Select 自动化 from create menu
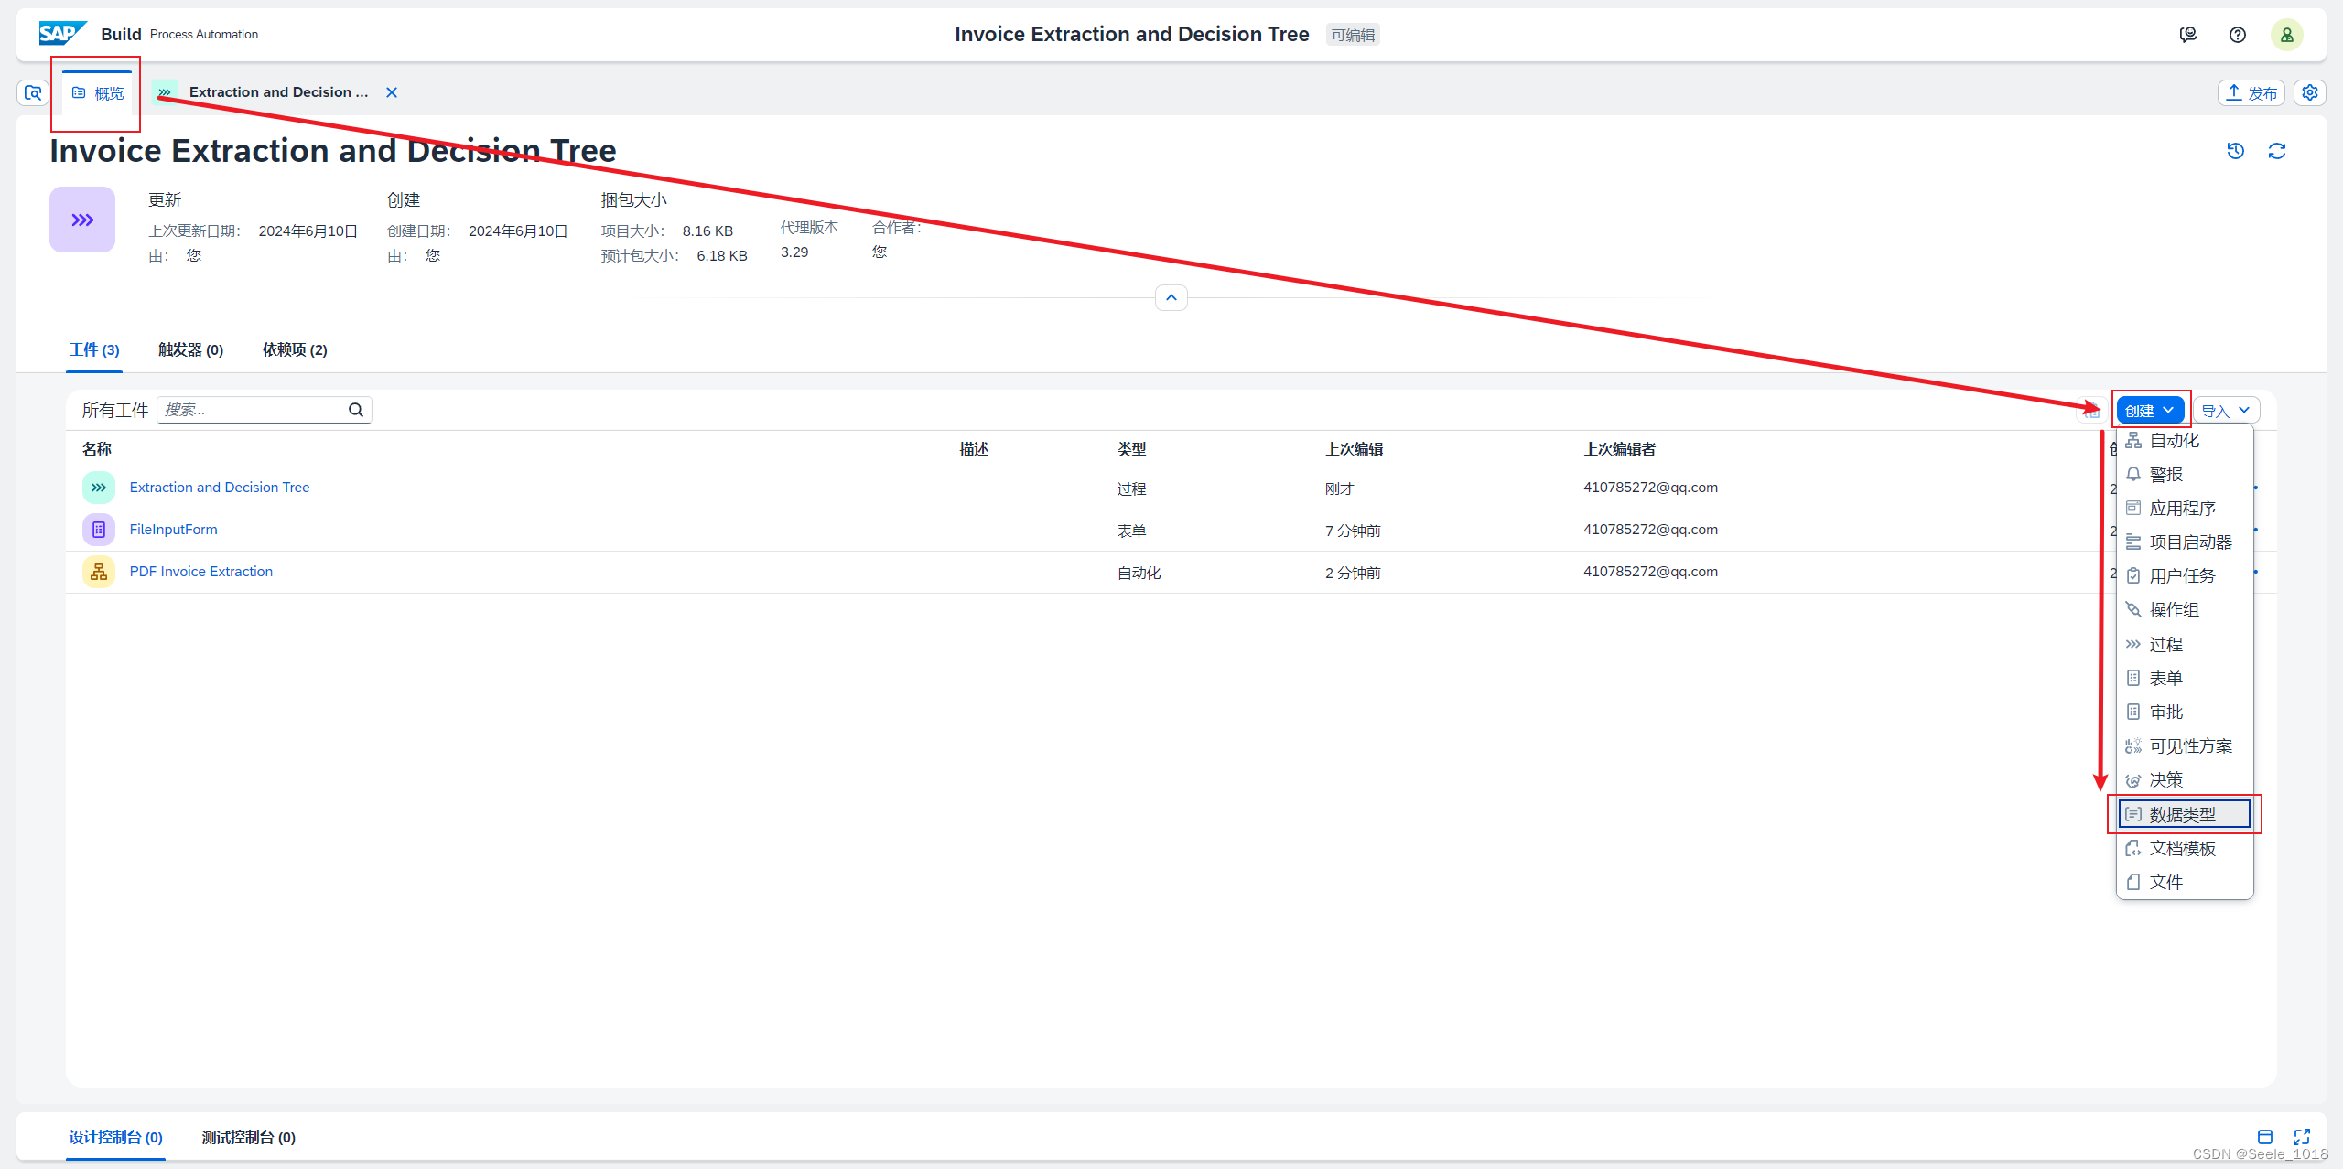Viewport: 2343px width, 1169px height. 2185,441
